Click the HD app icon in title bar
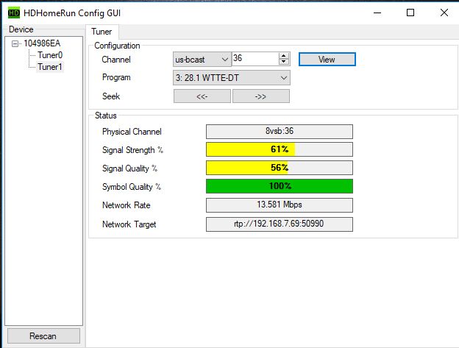 [x=13, y=13]
